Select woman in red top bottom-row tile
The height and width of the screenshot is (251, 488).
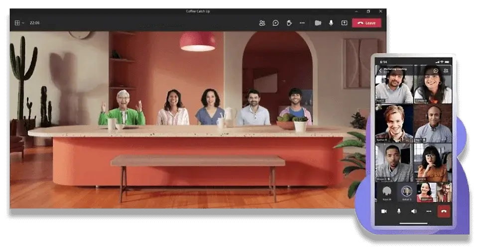point(426,192)
